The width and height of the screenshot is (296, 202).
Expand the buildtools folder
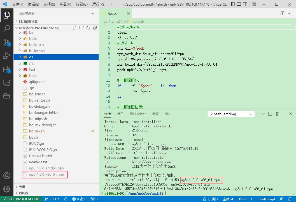[x=37, y=51]
